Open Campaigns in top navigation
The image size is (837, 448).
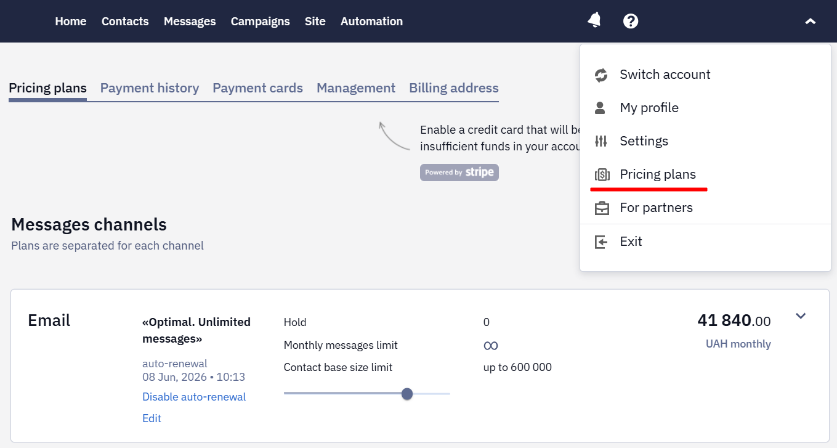coord(260,22)
